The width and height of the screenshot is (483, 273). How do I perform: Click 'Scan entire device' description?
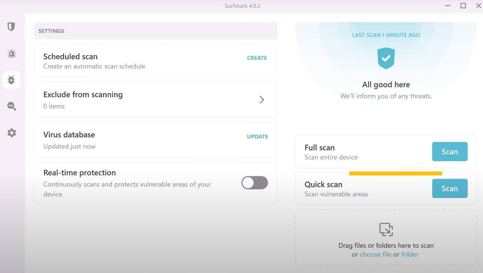click(x=331, y=157)
